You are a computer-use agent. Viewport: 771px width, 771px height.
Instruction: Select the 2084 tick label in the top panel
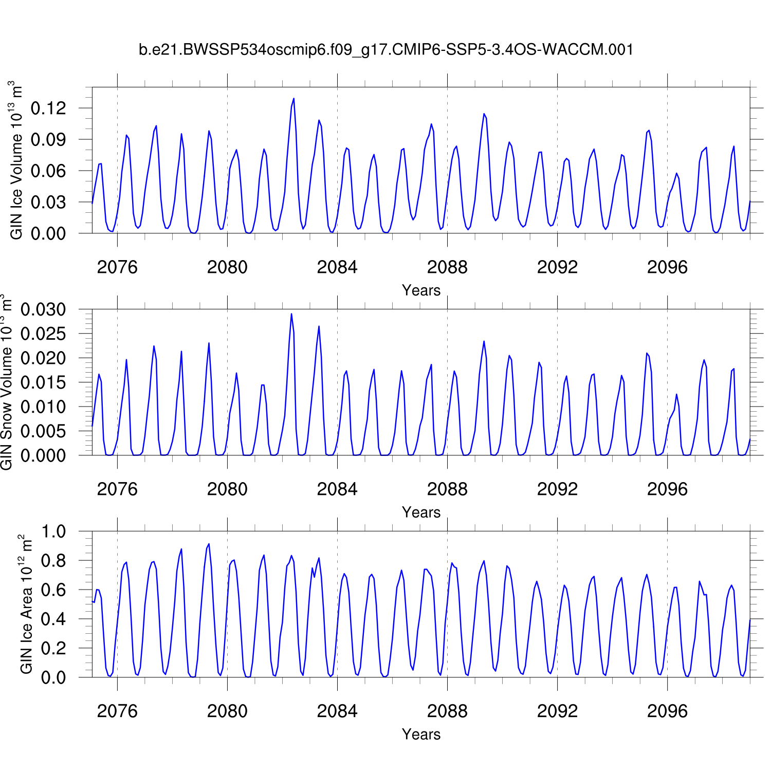coord(337,267)
